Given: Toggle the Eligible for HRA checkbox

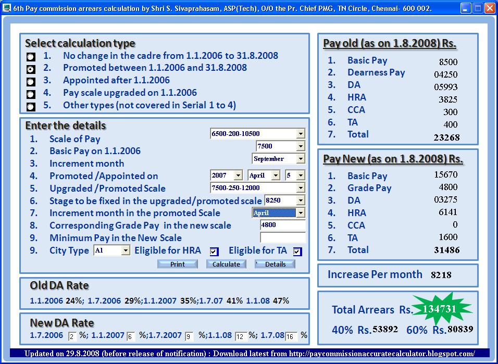Looking at the screenshot, I should [x=214, y=252].
